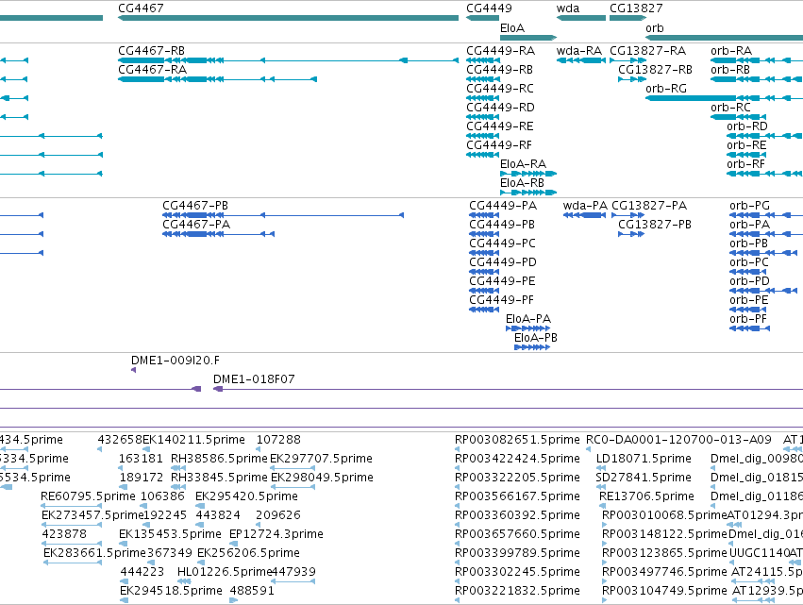Select the orb-RG transcript

point(724,98)
